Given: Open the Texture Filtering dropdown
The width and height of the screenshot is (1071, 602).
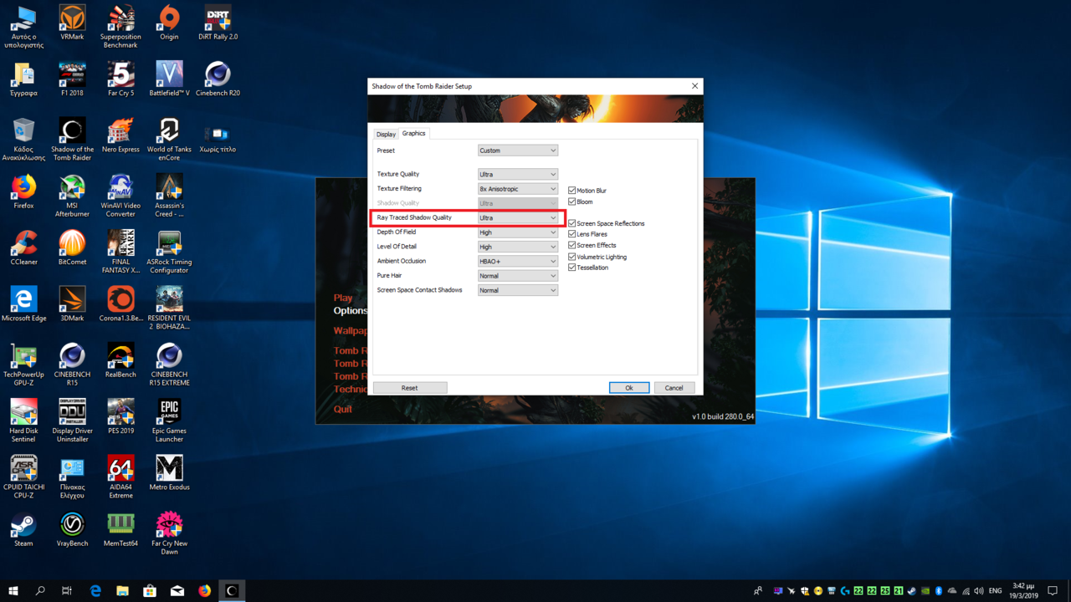Looking at the screenshot, I should point(517,189).
